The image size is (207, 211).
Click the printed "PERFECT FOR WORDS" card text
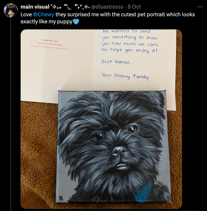coord(50,44)
